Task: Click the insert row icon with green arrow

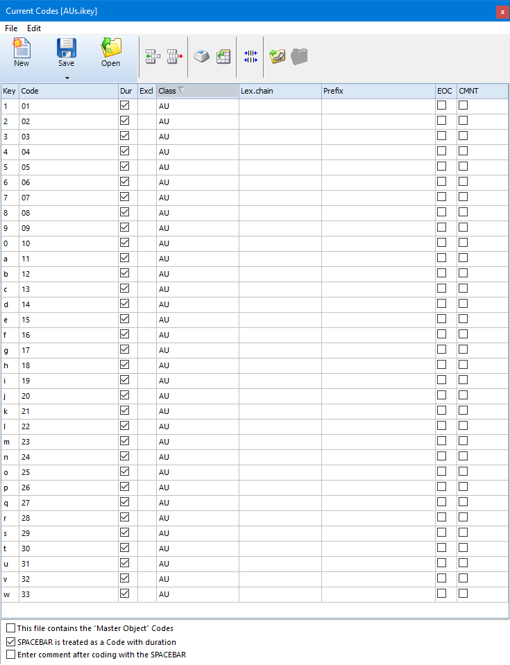Action: coord(153,56)
